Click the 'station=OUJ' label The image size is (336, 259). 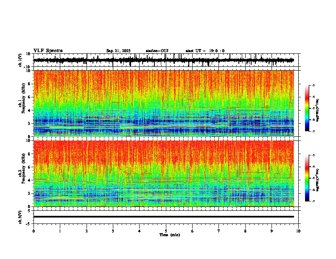(157, 51)
